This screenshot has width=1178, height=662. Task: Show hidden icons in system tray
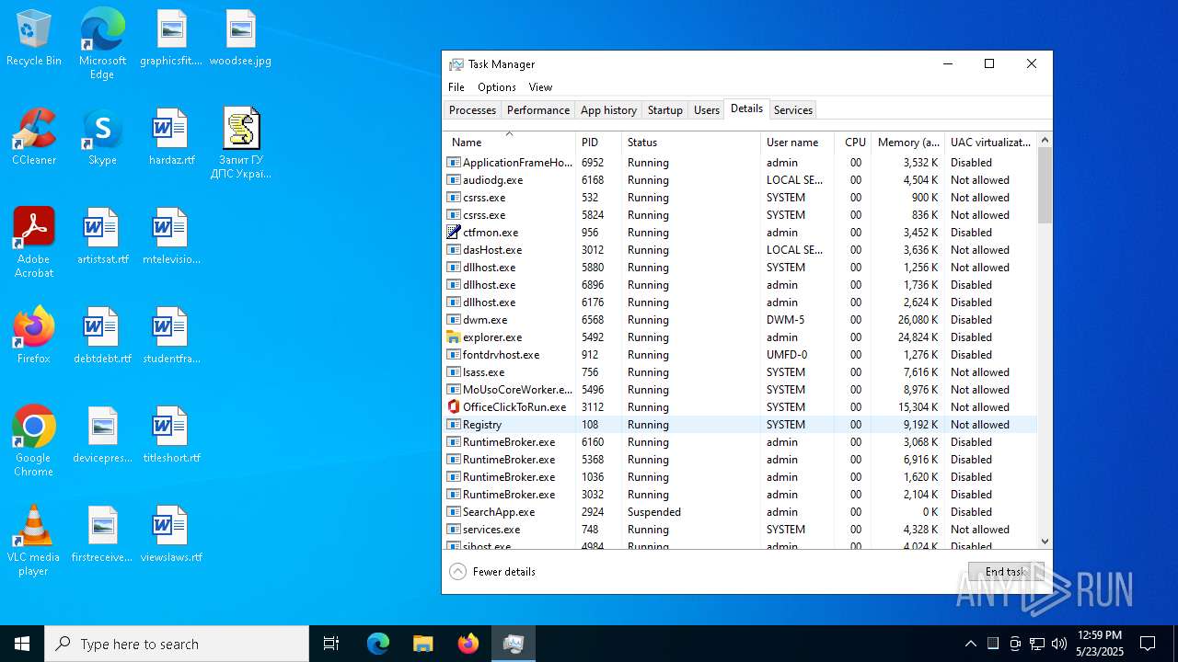(x=970, y=644)
